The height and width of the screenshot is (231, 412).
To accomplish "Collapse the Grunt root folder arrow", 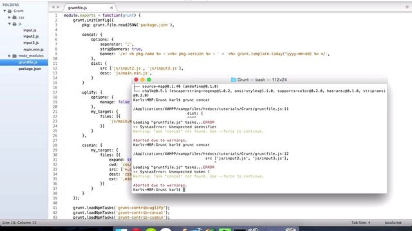I will [x=5, y=11].
